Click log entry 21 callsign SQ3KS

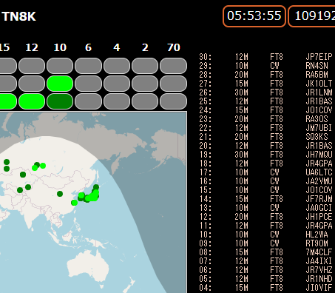coord(317,137)
